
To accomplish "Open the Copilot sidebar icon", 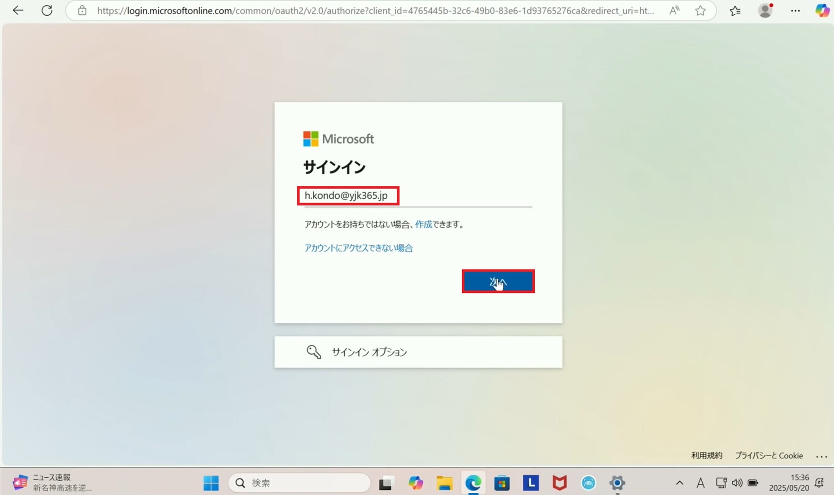I will [x=822, y=10].
